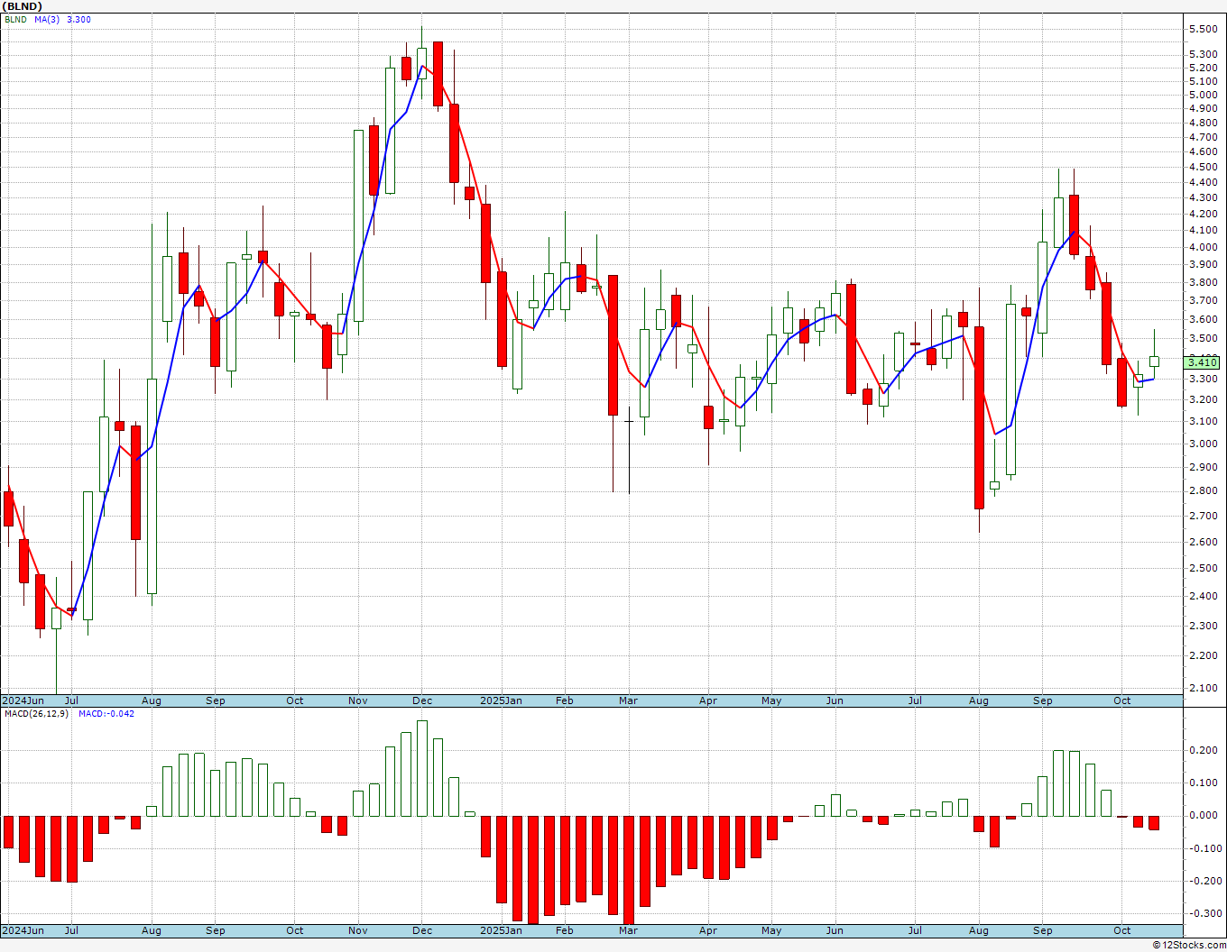Image resolution: width=1227 pixels, height=952 pixels.
Task: Click 2025Jan on the price chart time axis
Action: click(501, 700)
